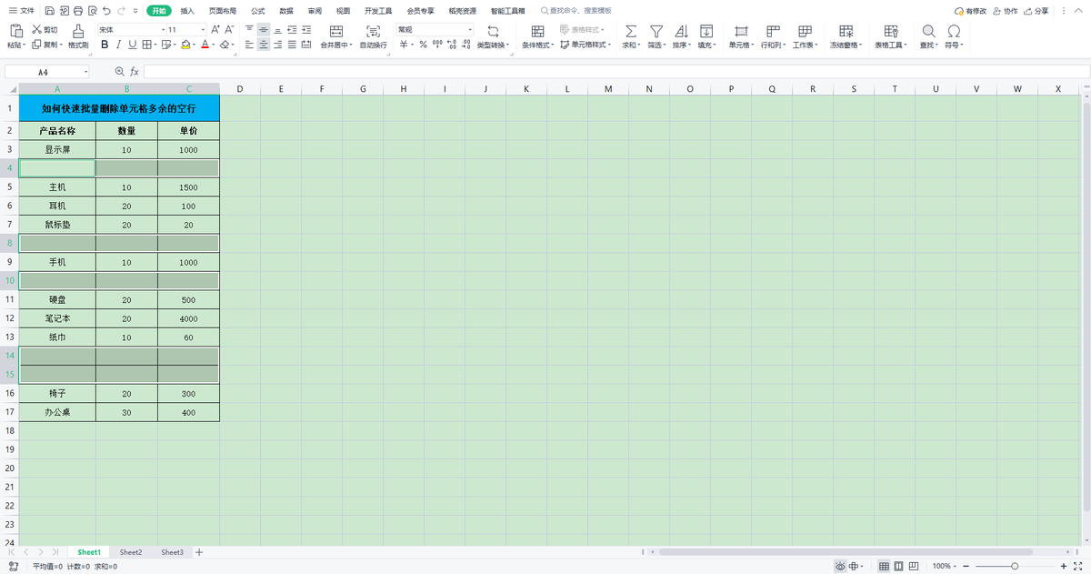Switch to the 插入 ribbon tab
Screen dimensions: 1091x574
tap(187, 11)
